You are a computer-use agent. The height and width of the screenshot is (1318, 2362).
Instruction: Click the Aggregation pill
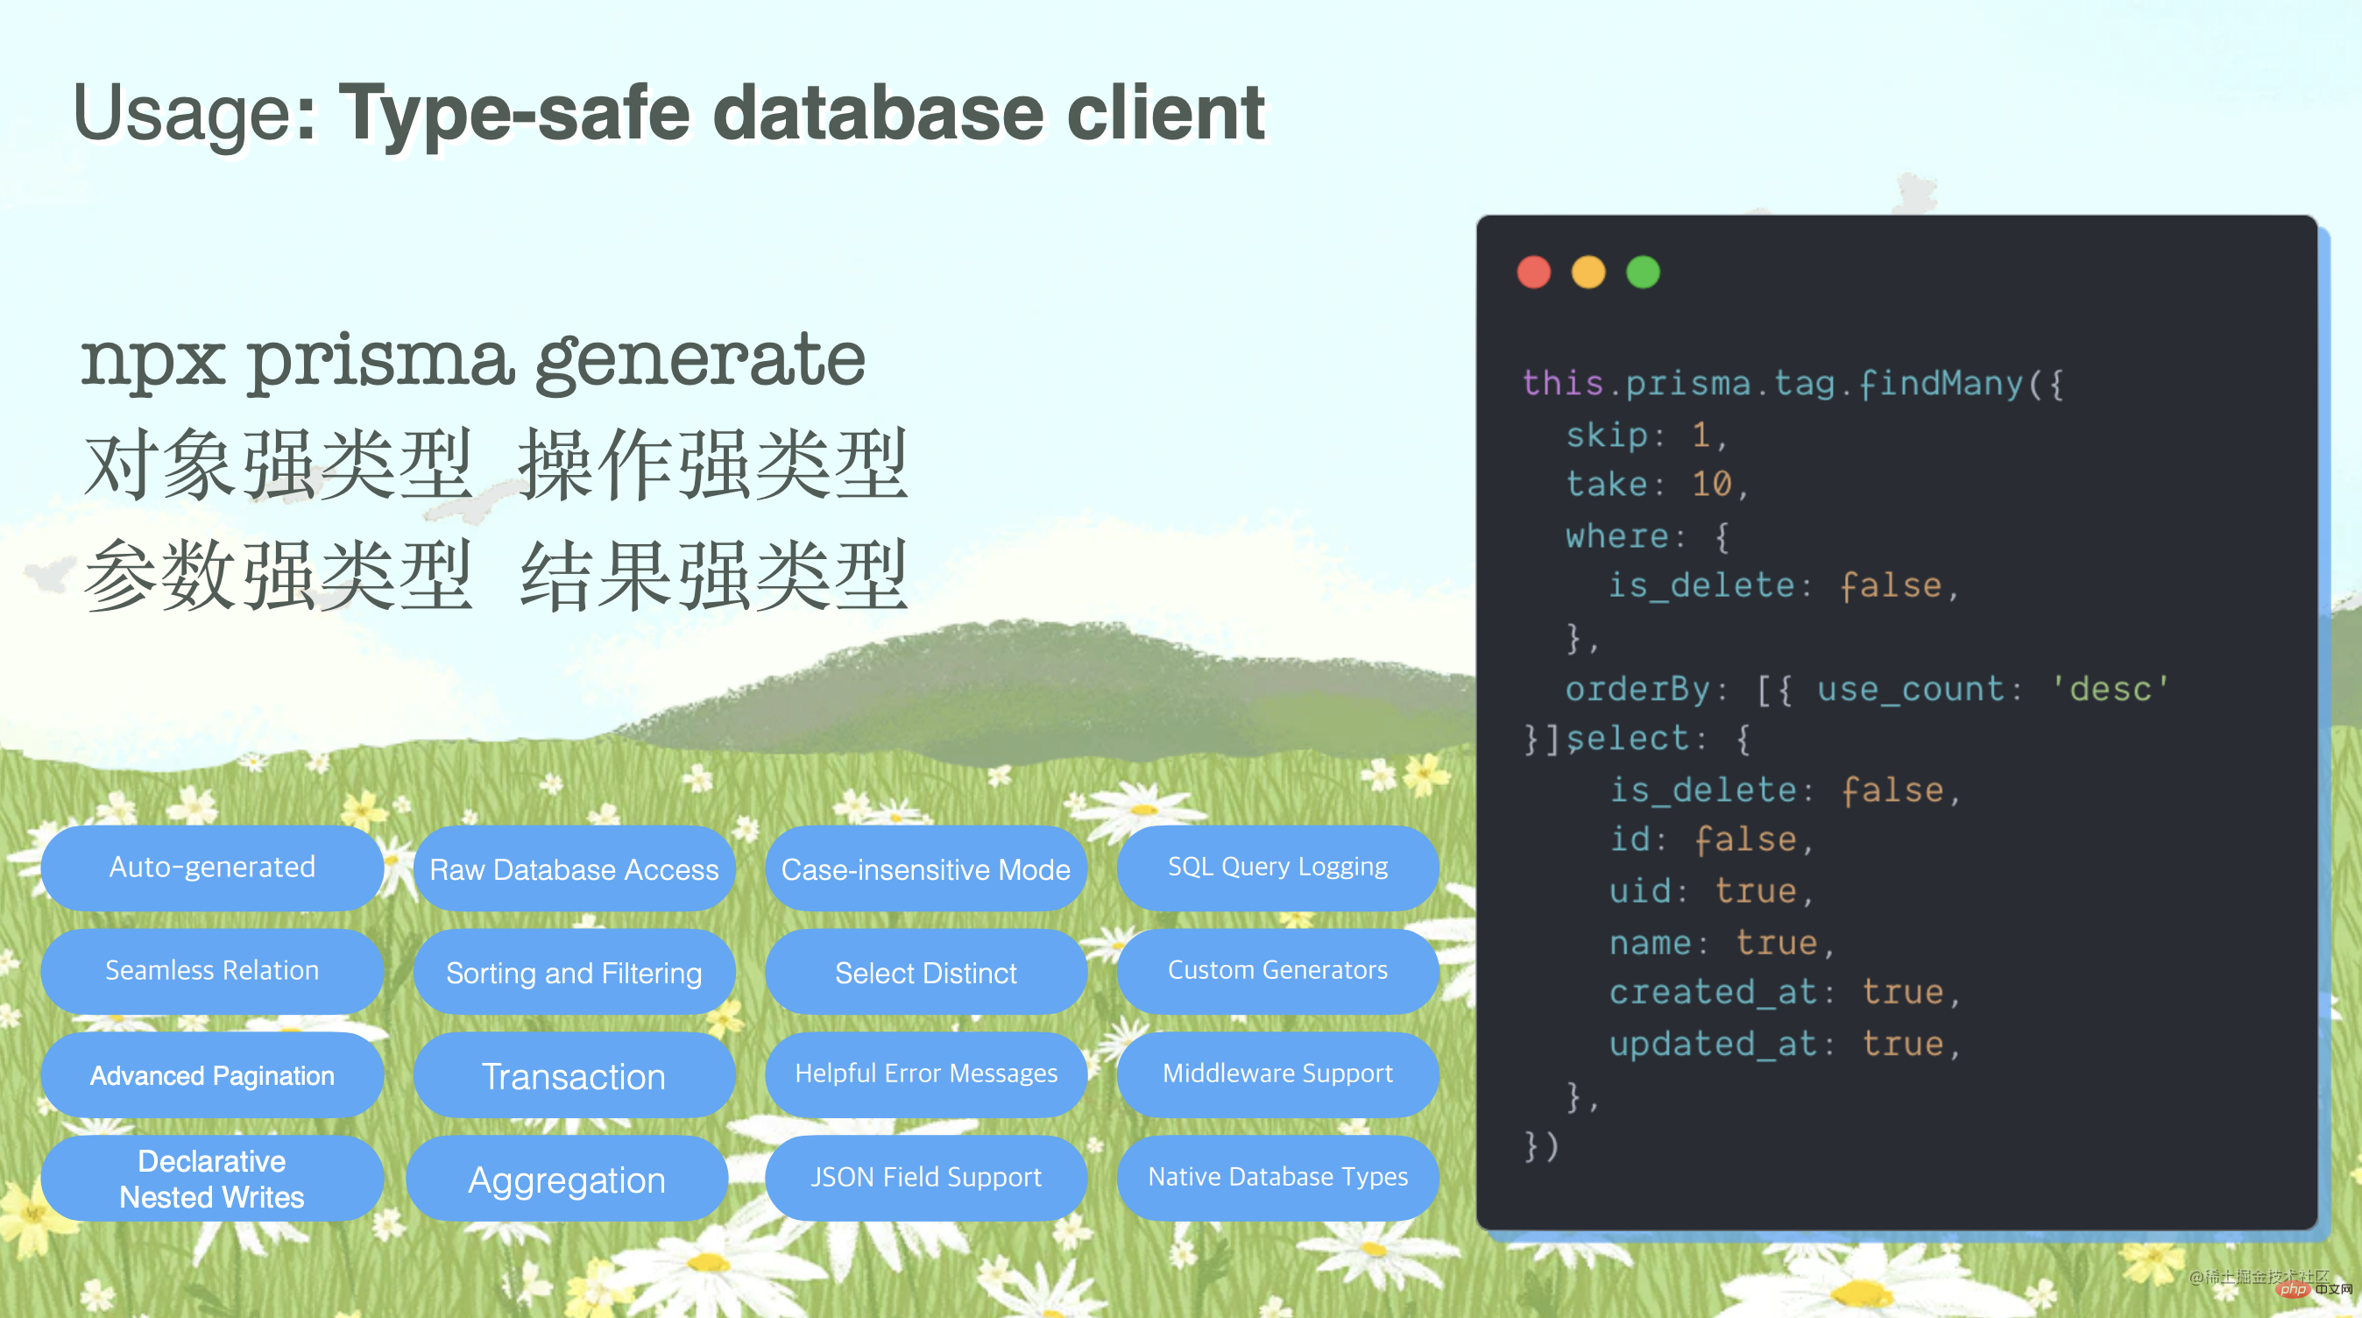(567, 1180)
